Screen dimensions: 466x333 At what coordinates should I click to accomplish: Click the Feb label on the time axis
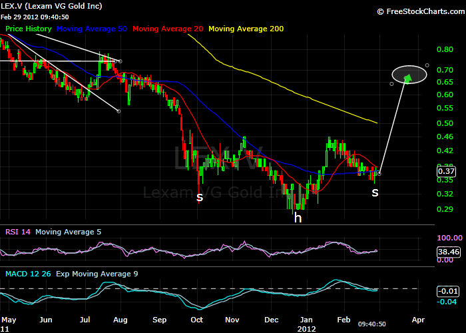[344, 320]
